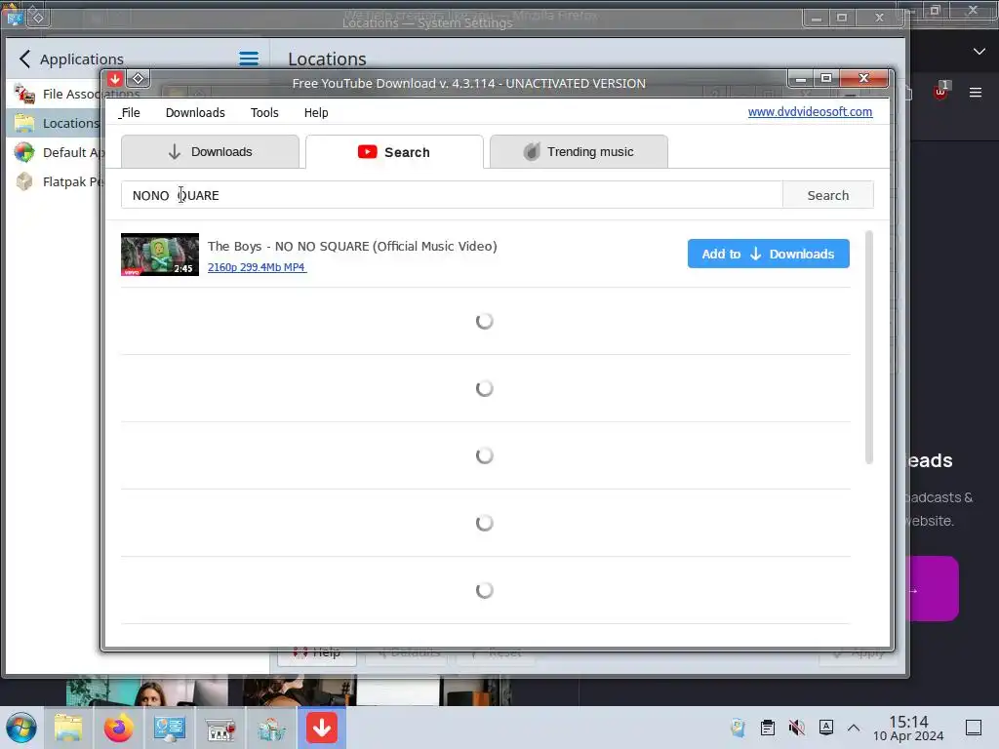Focus Free YouTube Download in taskbar

(322, 728)
